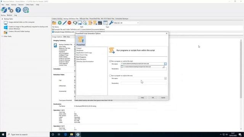Viewport: 244px width, 137px height.
Task: Click browse button beside start File name
Action: [x=165, y=64]
